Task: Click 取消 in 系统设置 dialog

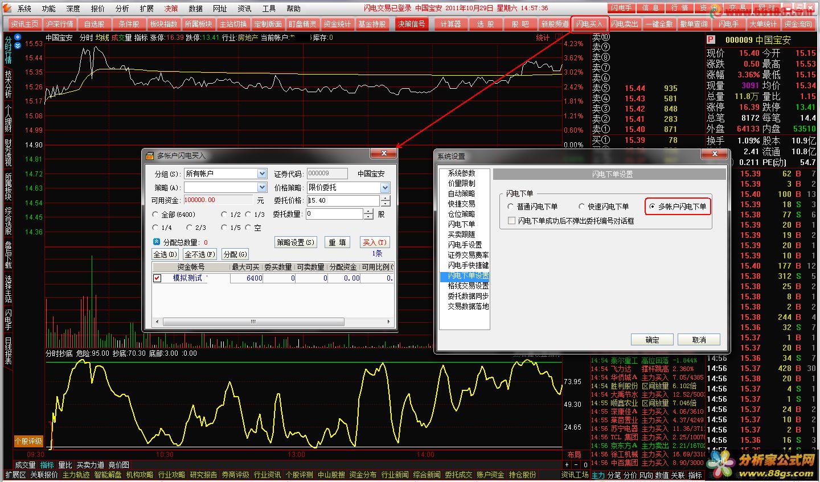Action: point(699,340)
